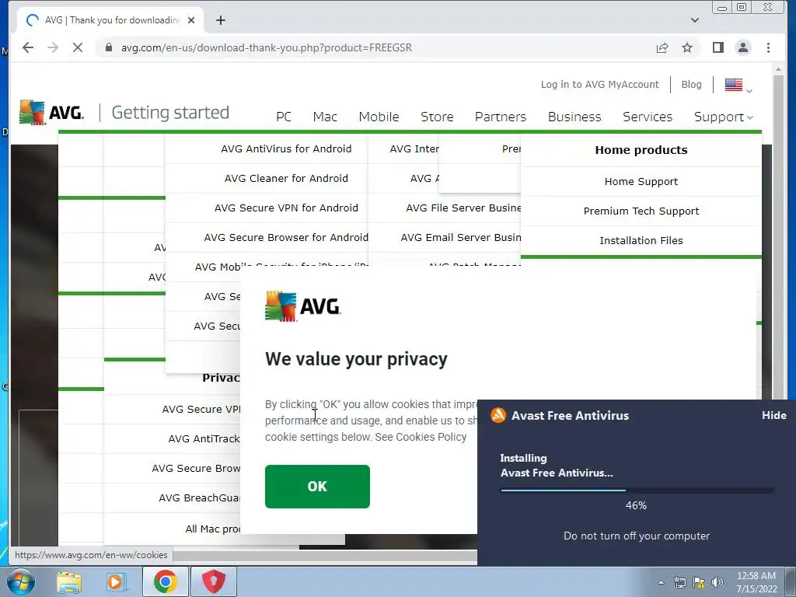The width and height of the screenshot is (796, 597).
Task: Hide the Avast installer popup
Action: coord(773,415)
